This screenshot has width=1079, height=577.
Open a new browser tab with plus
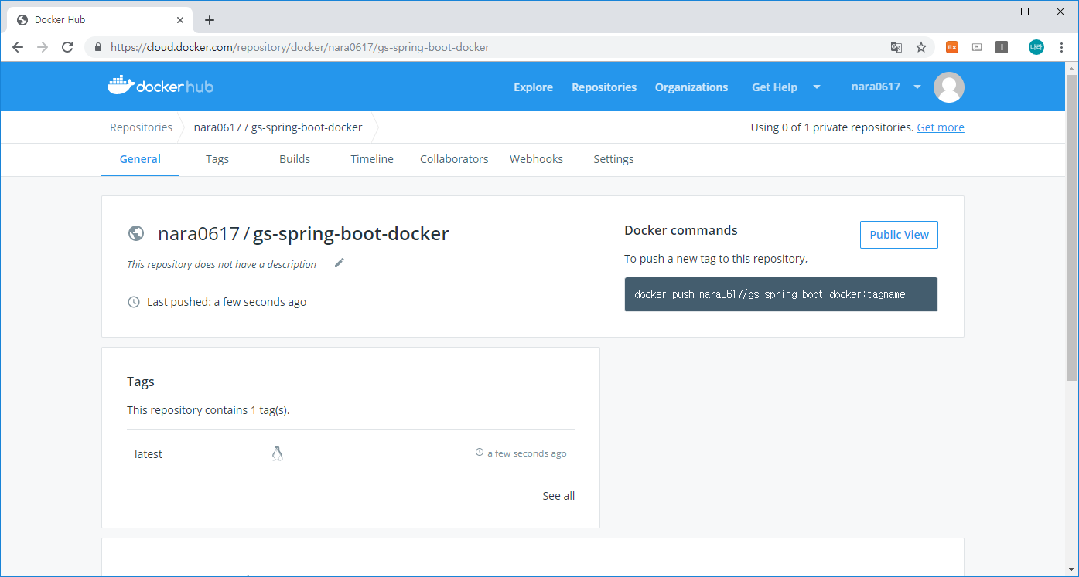coord(210,20)
